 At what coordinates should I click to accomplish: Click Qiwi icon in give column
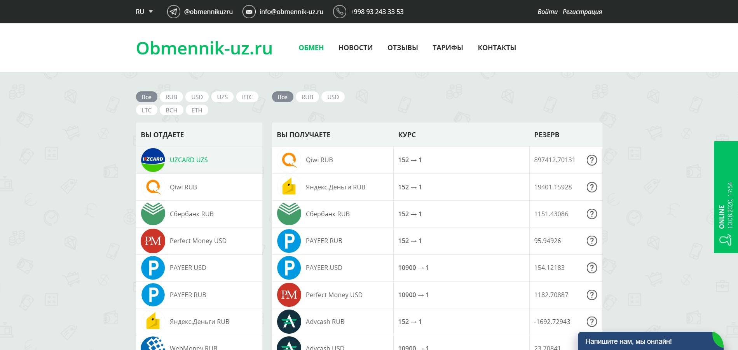(153, 187)
